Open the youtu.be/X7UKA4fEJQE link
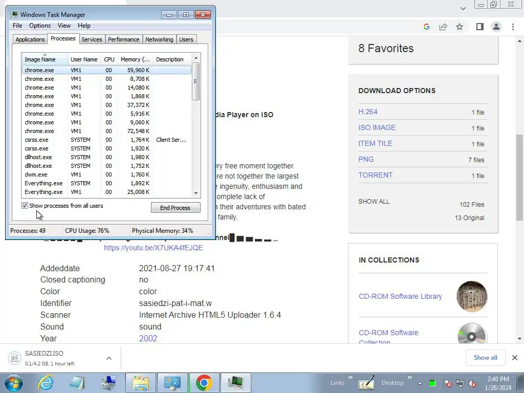 tap(154, 248)
